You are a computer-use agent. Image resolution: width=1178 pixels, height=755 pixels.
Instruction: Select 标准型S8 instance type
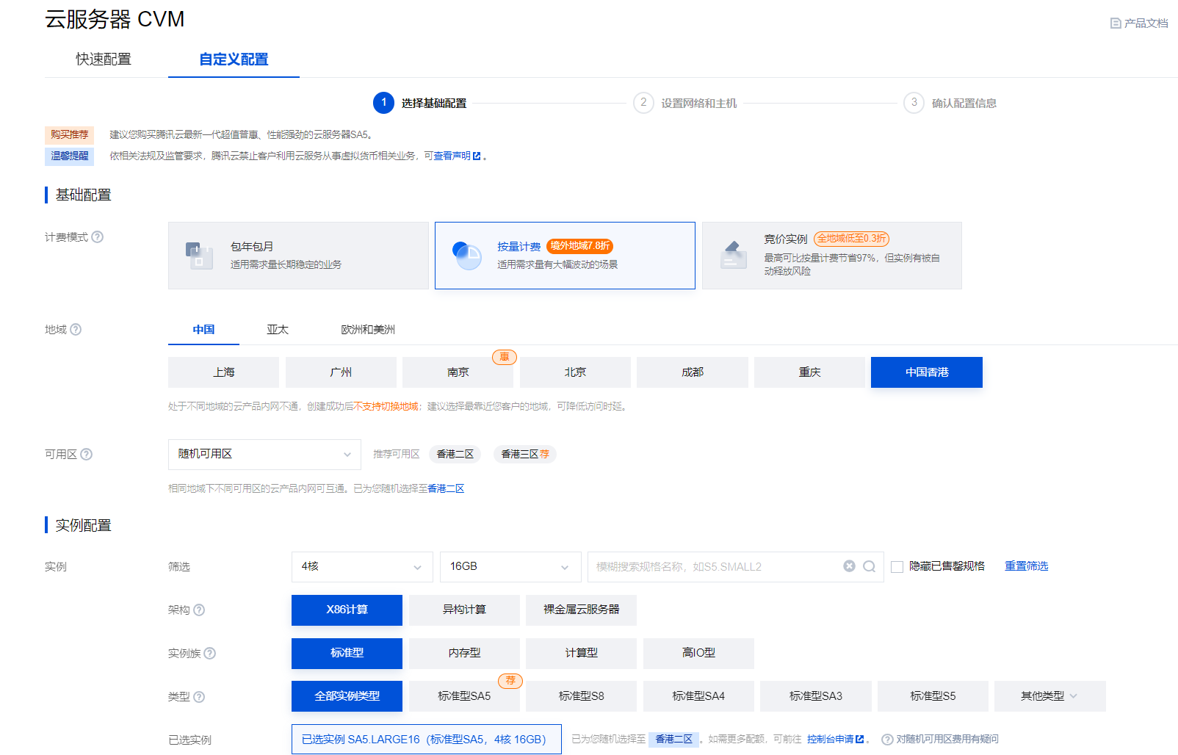(582, 696)
